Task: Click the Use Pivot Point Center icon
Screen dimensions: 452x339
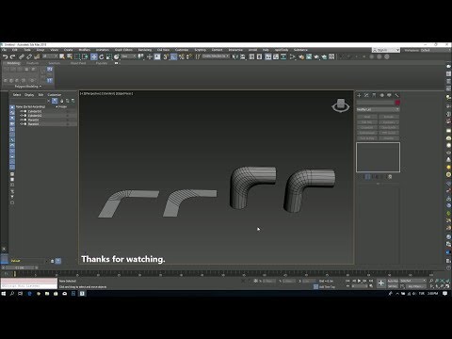Action: [140, 56]
